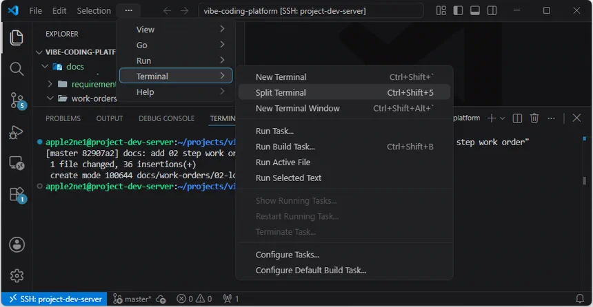Choose New Terminal from submenu
Screen dimensions: 593x307
click(x=344, y=76)
